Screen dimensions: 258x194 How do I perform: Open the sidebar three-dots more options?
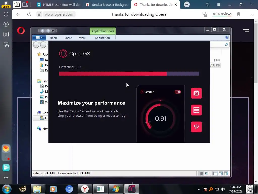click(6, 178)
